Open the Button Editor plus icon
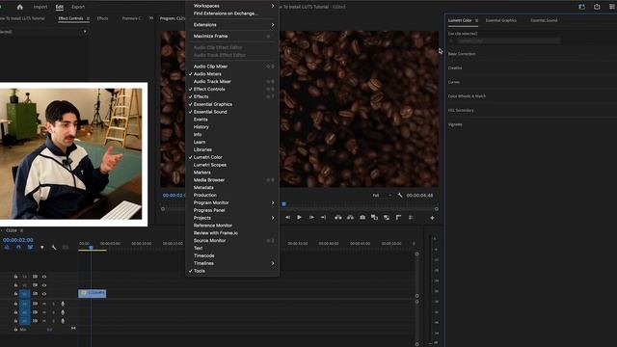The image size is (617, 347). (432, 218)
